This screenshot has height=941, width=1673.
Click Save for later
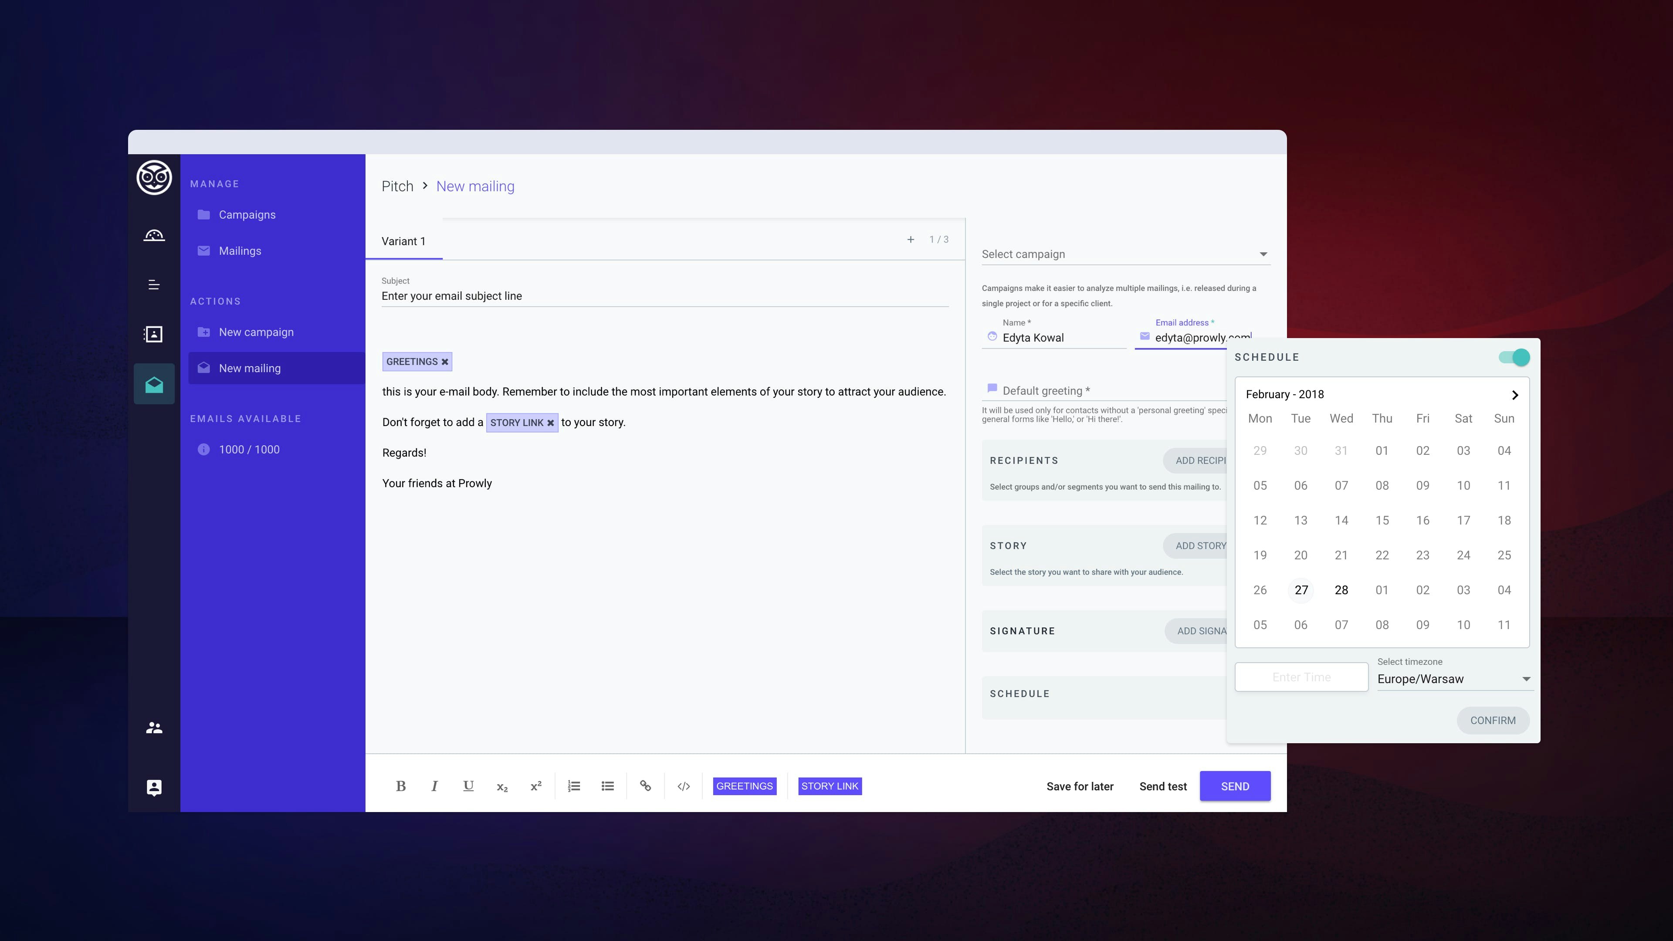[1080, 786]
